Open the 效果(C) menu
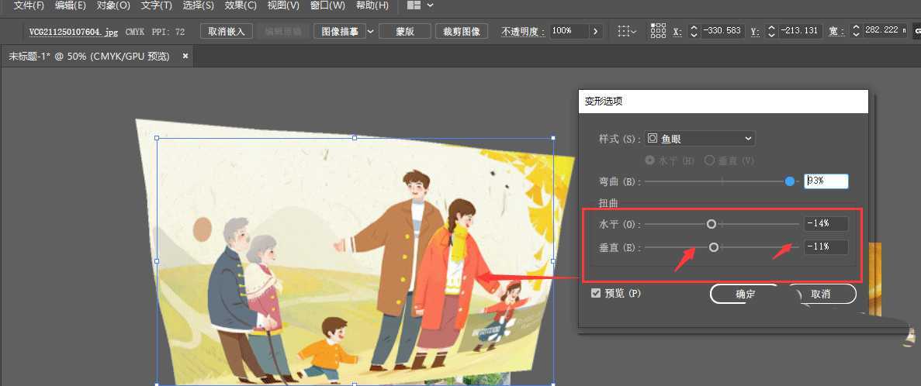The width and height of the screenshot is (921, 386). coord(240,5)
